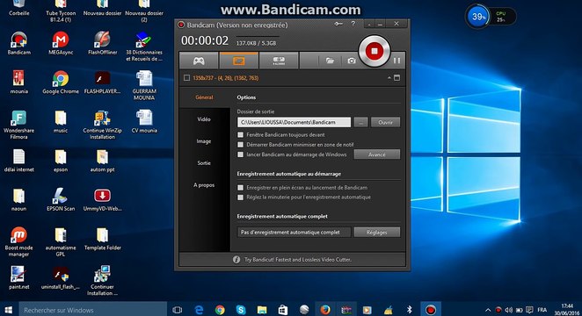
Task: Click the Boost mode manager desktop icon
Action: click(x=19, y=241)
